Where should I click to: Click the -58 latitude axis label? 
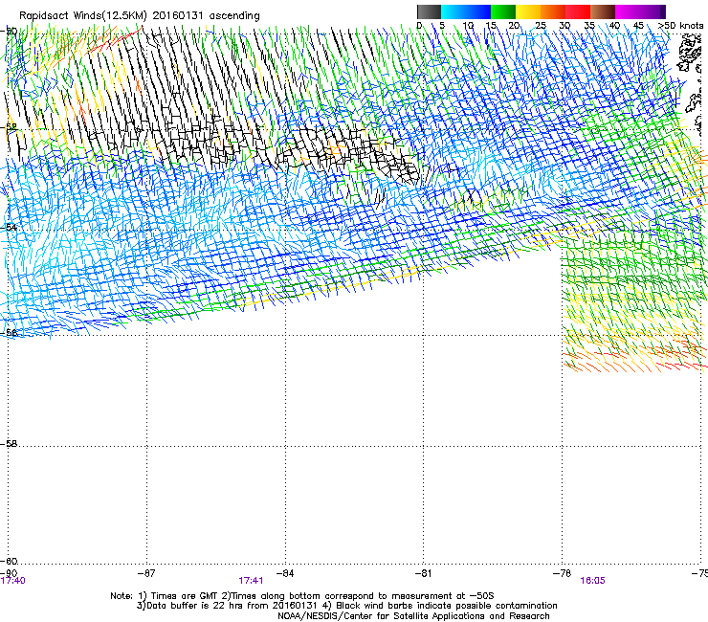point(9,444)
